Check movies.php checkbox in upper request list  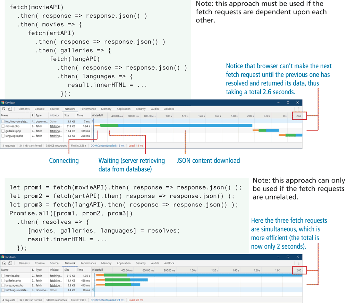coord(3,126)
